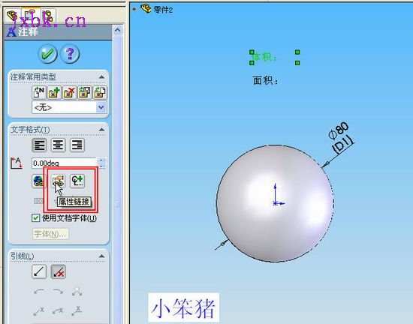Viewport: 413px width, 324px height.
Task: Load favorite style icon
Action: click(100, 92)
